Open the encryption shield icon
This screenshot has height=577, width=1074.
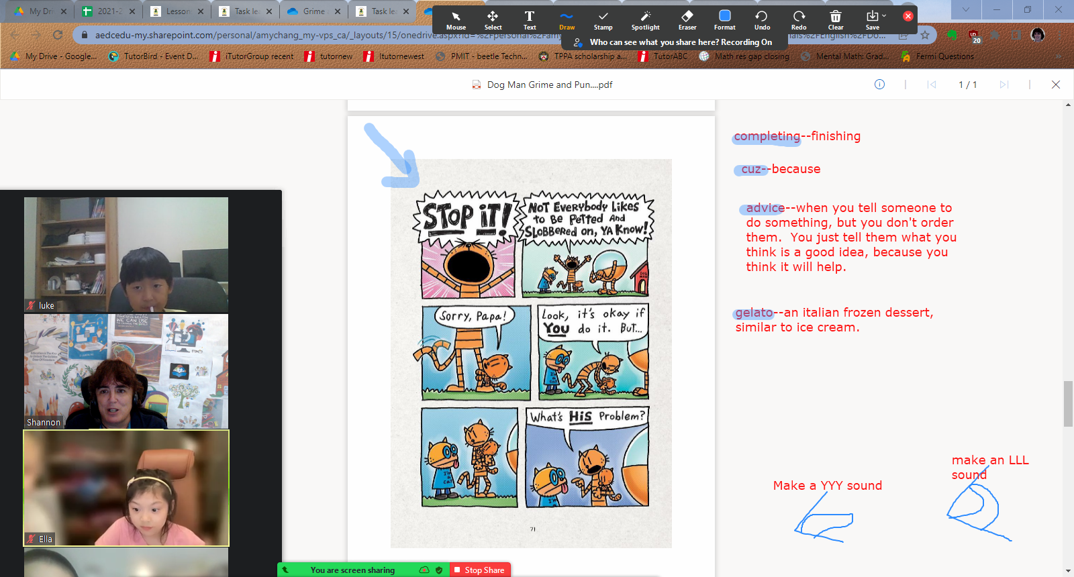pyautogui.click(x=439, y=570)
